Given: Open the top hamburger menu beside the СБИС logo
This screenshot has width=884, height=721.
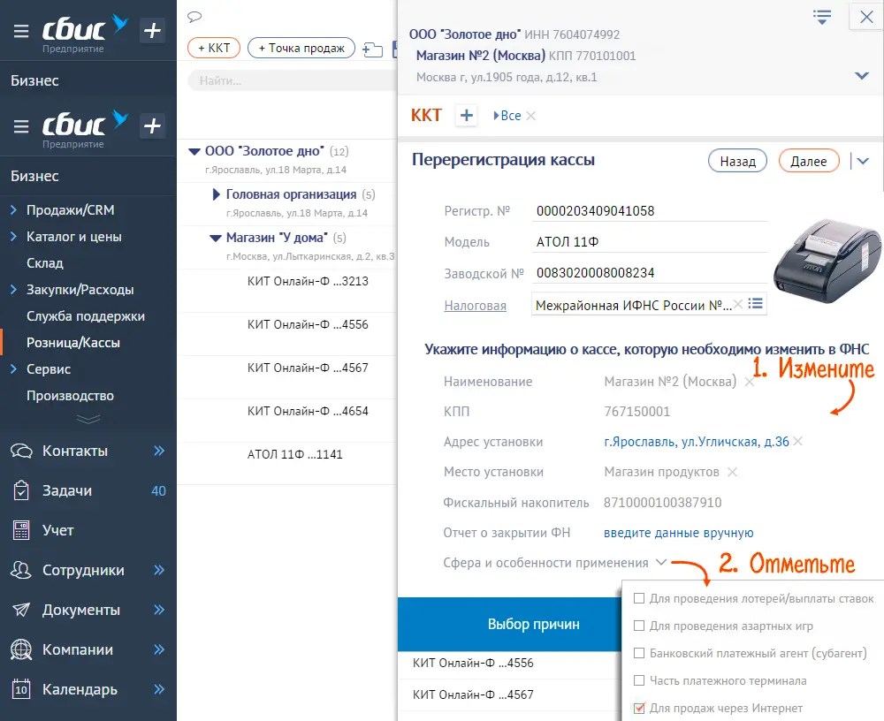Looking at the screenshot, I should pyautogui.click(x=21, y=31).
